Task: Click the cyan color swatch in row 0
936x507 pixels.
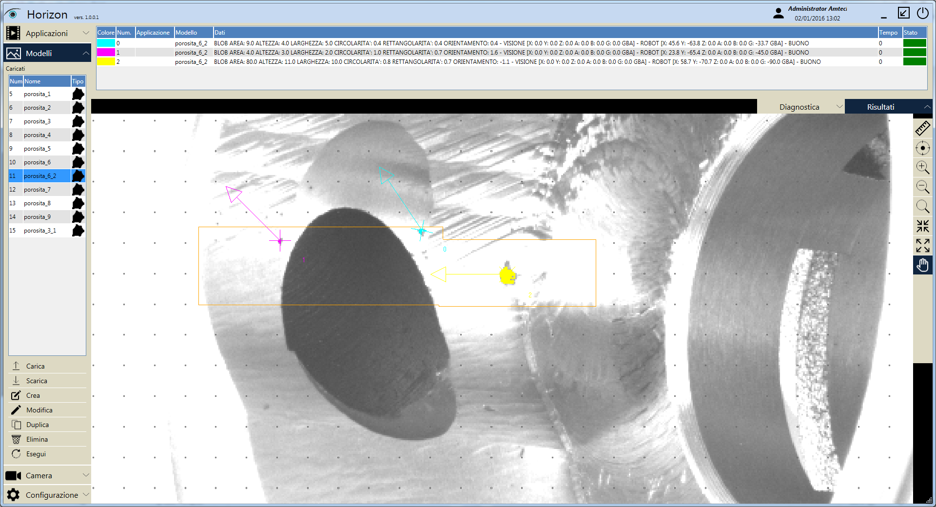Action: [106, 43]
